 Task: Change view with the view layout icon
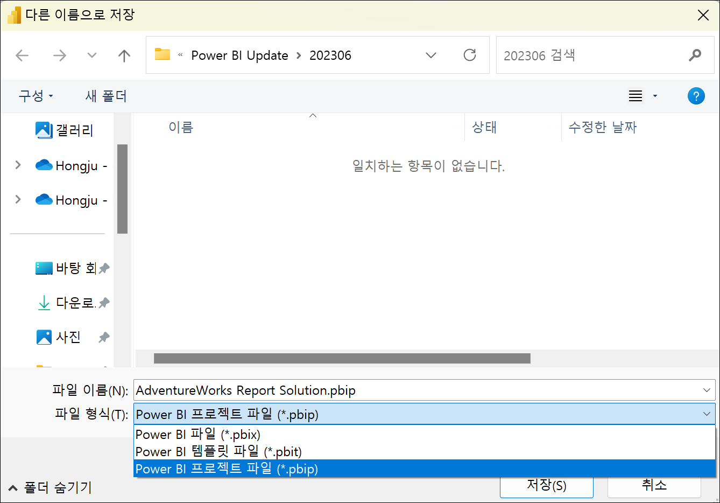tap(636, 96)
